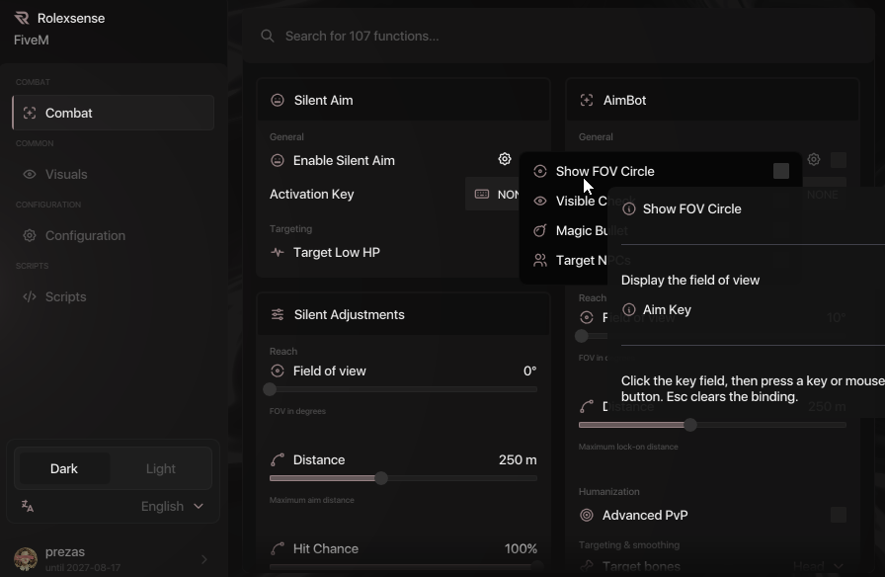885x577 pixels.
Task: Click the target icon beside Advanced PvP
Action: [x=587, y=515]
